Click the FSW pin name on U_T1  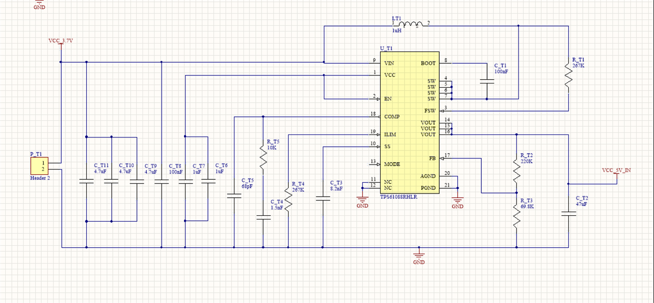430,111
